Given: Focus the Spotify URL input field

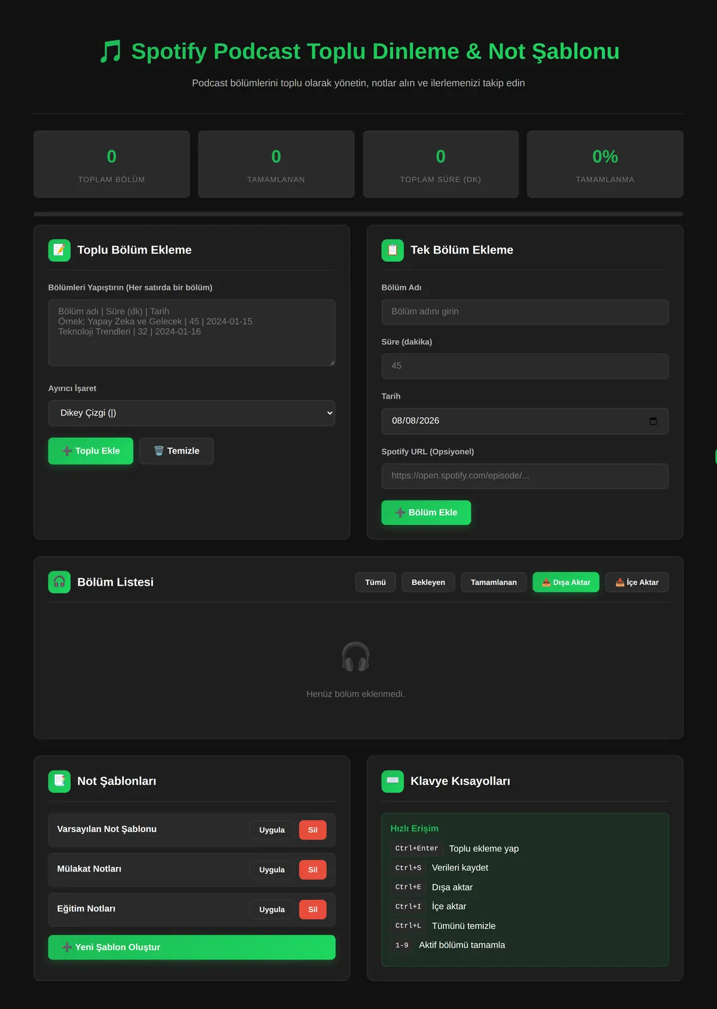Looking at the screenshot, I should coord(525,476).
